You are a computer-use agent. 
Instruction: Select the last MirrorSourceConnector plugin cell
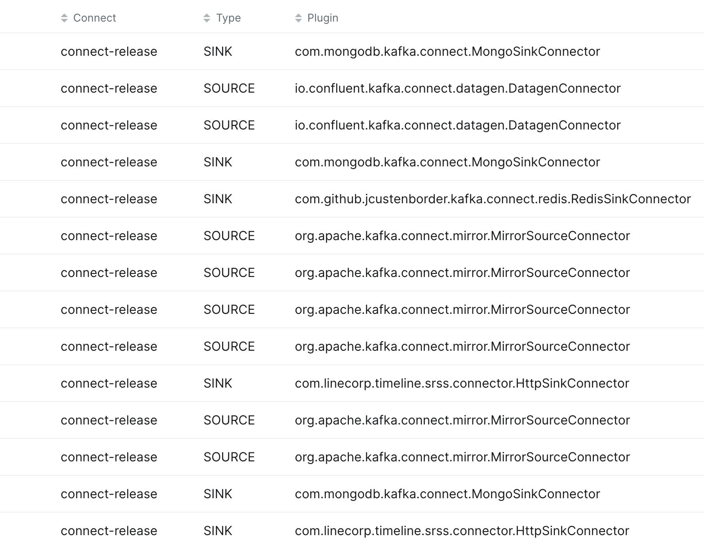click(x=463, y=457)
